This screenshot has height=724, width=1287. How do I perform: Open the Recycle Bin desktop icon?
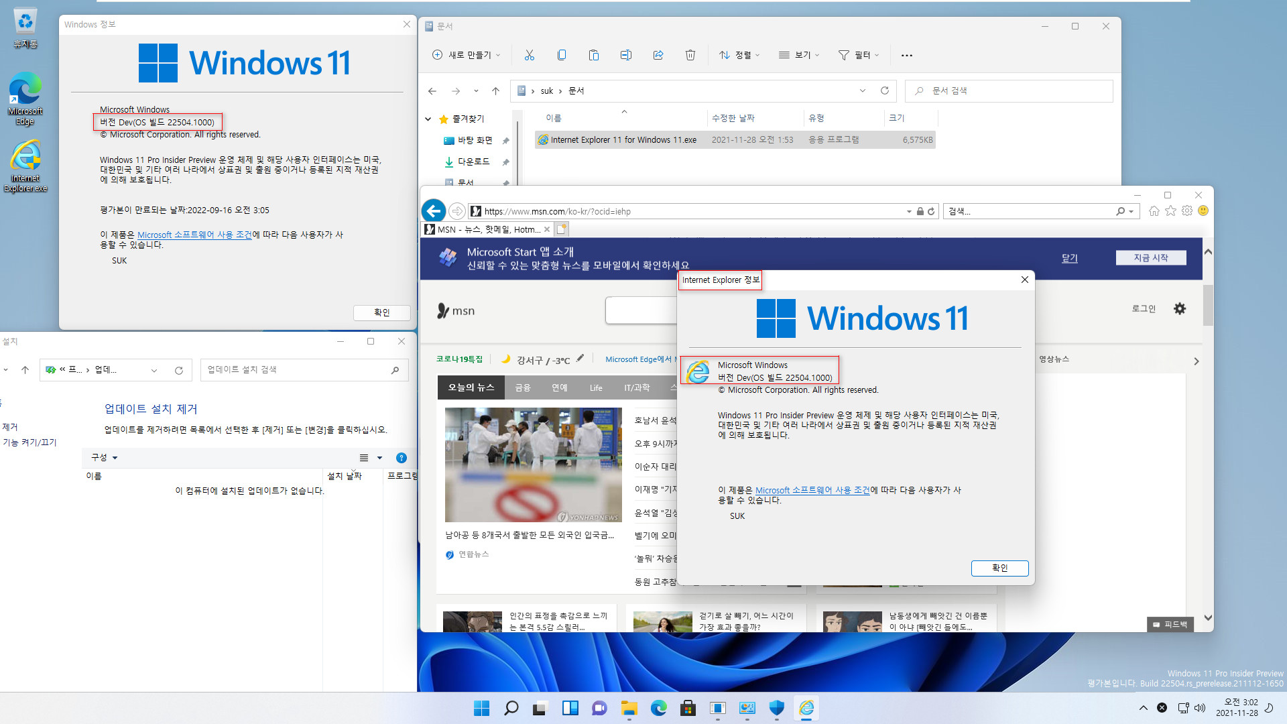pyautogui.click(x=25, y=28)
